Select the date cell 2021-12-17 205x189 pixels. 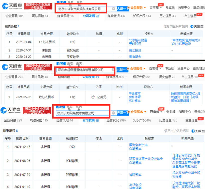click(22, 147)
